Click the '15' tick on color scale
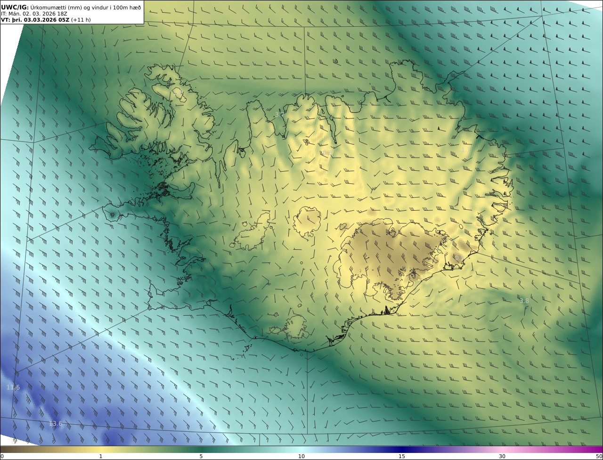 tap(402, 456)
